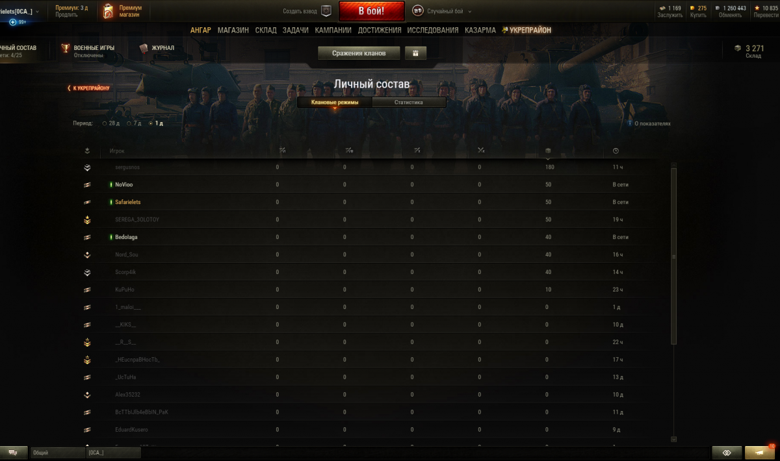
Task: Click the Создать взвод platoon icon
Action: [x=326, y=11]
